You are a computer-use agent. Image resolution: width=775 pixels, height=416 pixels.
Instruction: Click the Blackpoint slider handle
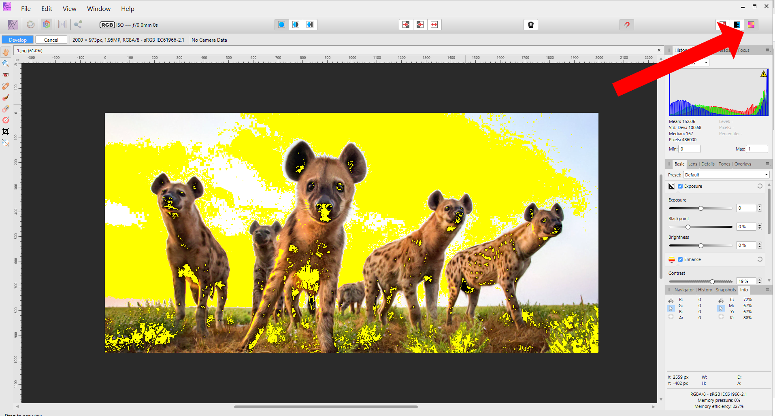click(688, 227)
